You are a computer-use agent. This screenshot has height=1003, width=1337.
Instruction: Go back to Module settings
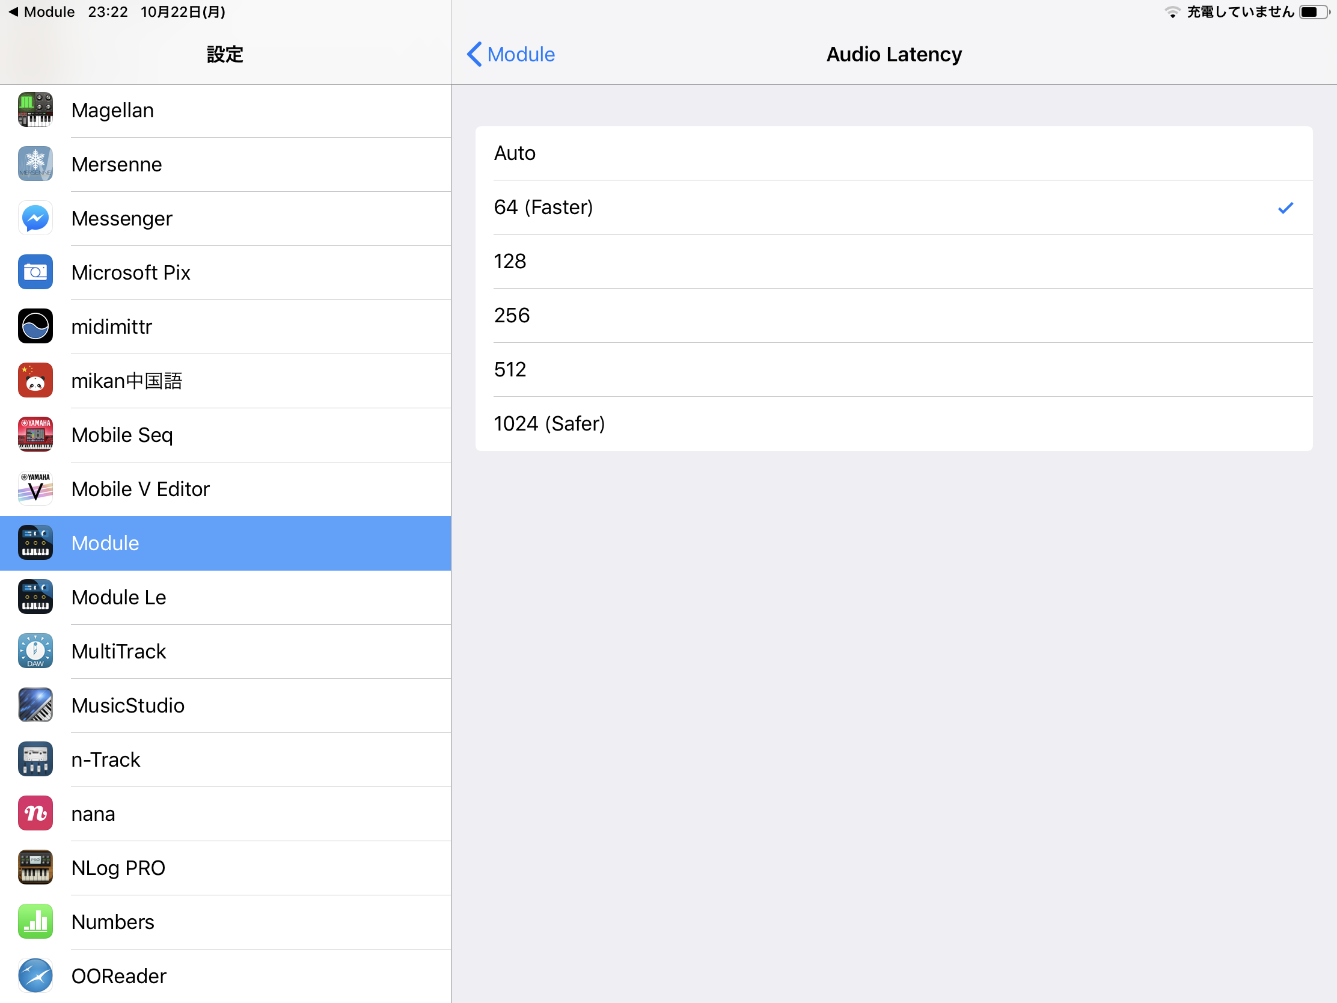point(511,54)
